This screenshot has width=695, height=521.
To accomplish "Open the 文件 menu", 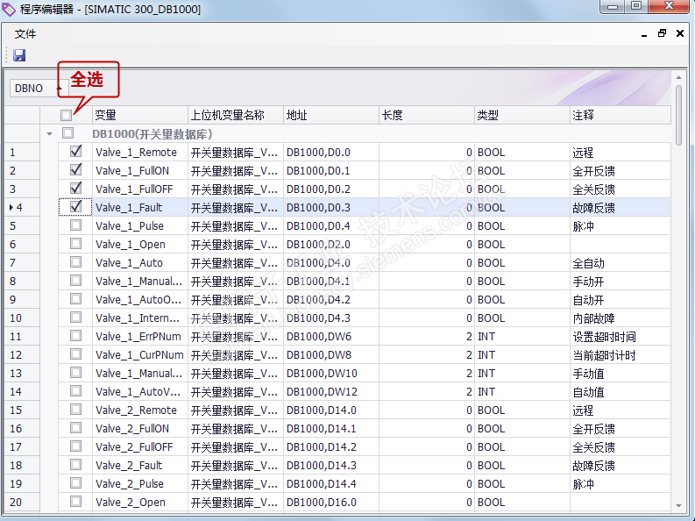I will [x=25, y=33].
